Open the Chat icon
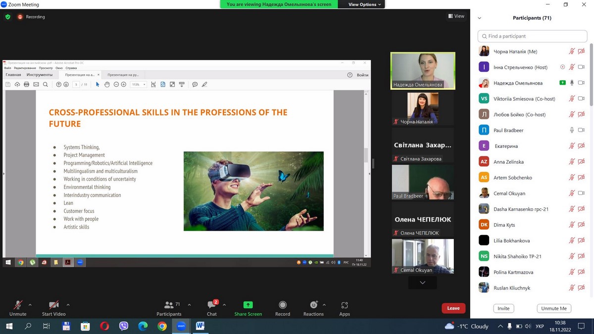The height and width of the screenshot is (334, 594). coord(212,305)
